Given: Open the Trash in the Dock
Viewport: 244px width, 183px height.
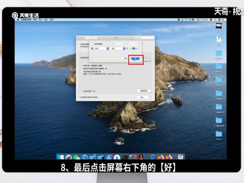Looking at the screenshot, I should point(180,157).
